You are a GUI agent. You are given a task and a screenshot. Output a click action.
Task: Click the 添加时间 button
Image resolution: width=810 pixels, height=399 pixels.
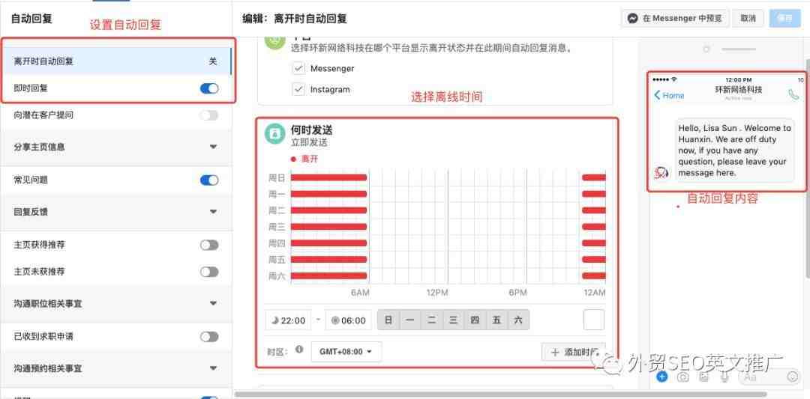[x=574, y=352]
